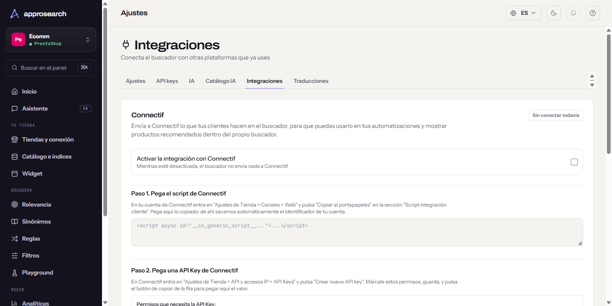This screenshot has height=306, width=612.
Task: Click the Catálogo e índices database icon
Action: tap(14, 156)
